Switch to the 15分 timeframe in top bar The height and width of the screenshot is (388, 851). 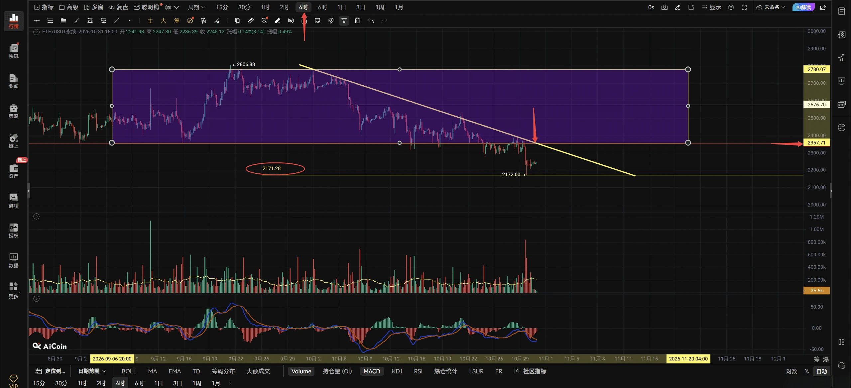tap(222, 7)
